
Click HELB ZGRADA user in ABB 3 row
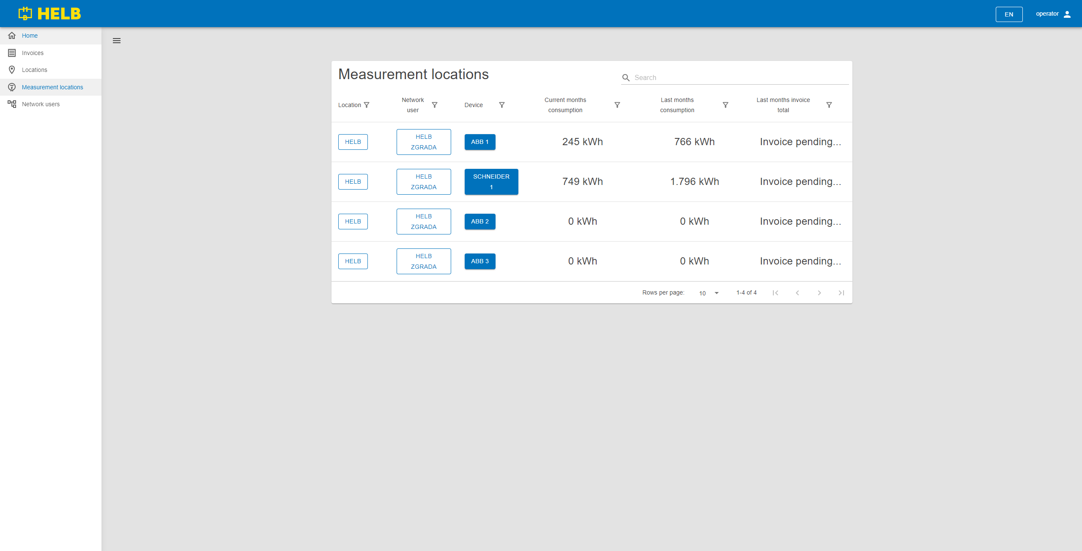pos(424,261)
